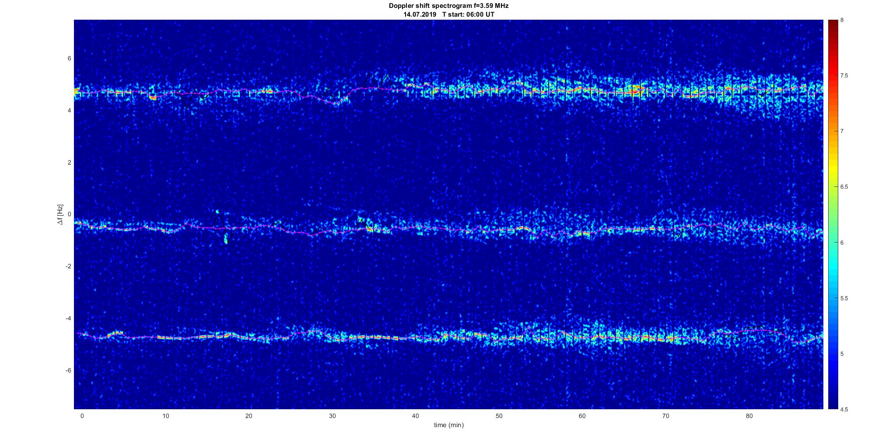Click the colorbar tick label '7.5'
The image size is (875, 439).
tap(844, 76)
